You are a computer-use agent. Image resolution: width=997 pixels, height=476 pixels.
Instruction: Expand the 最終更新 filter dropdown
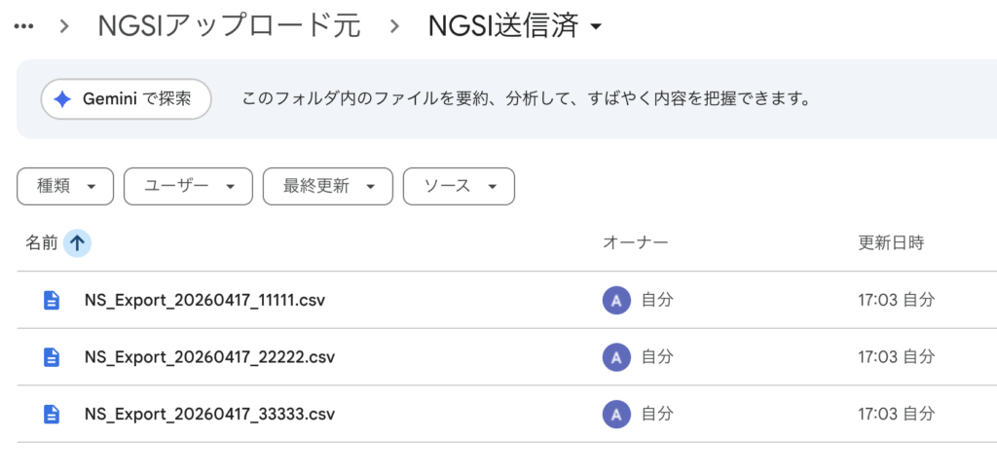click(x=327, y=187)
